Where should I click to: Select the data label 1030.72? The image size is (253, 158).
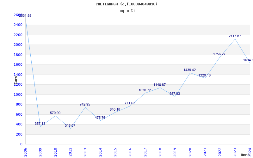(x=145, y=90)
